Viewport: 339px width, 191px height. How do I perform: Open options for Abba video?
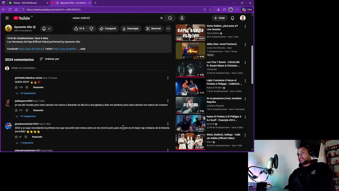(x=245, y=45)
